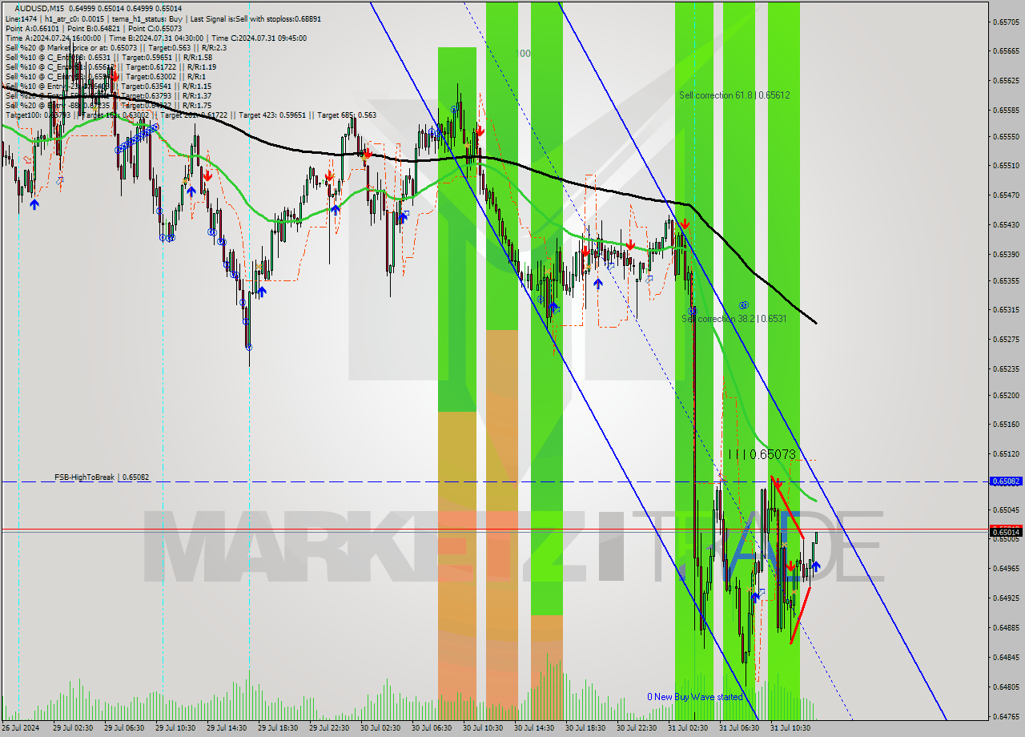This screenshot has height=737, width=1025.
Task: Select the 'Sell correction 61.8 | 0.65612' label
Action: point(734,95)
